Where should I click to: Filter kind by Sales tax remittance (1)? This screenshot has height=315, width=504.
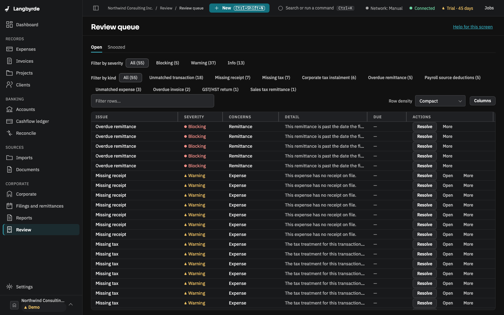(x=273, y=90)
